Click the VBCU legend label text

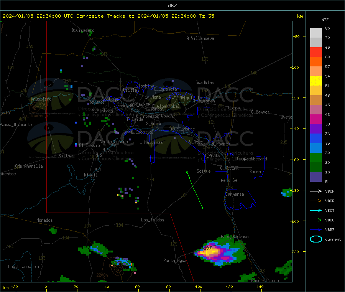(330, 220)
